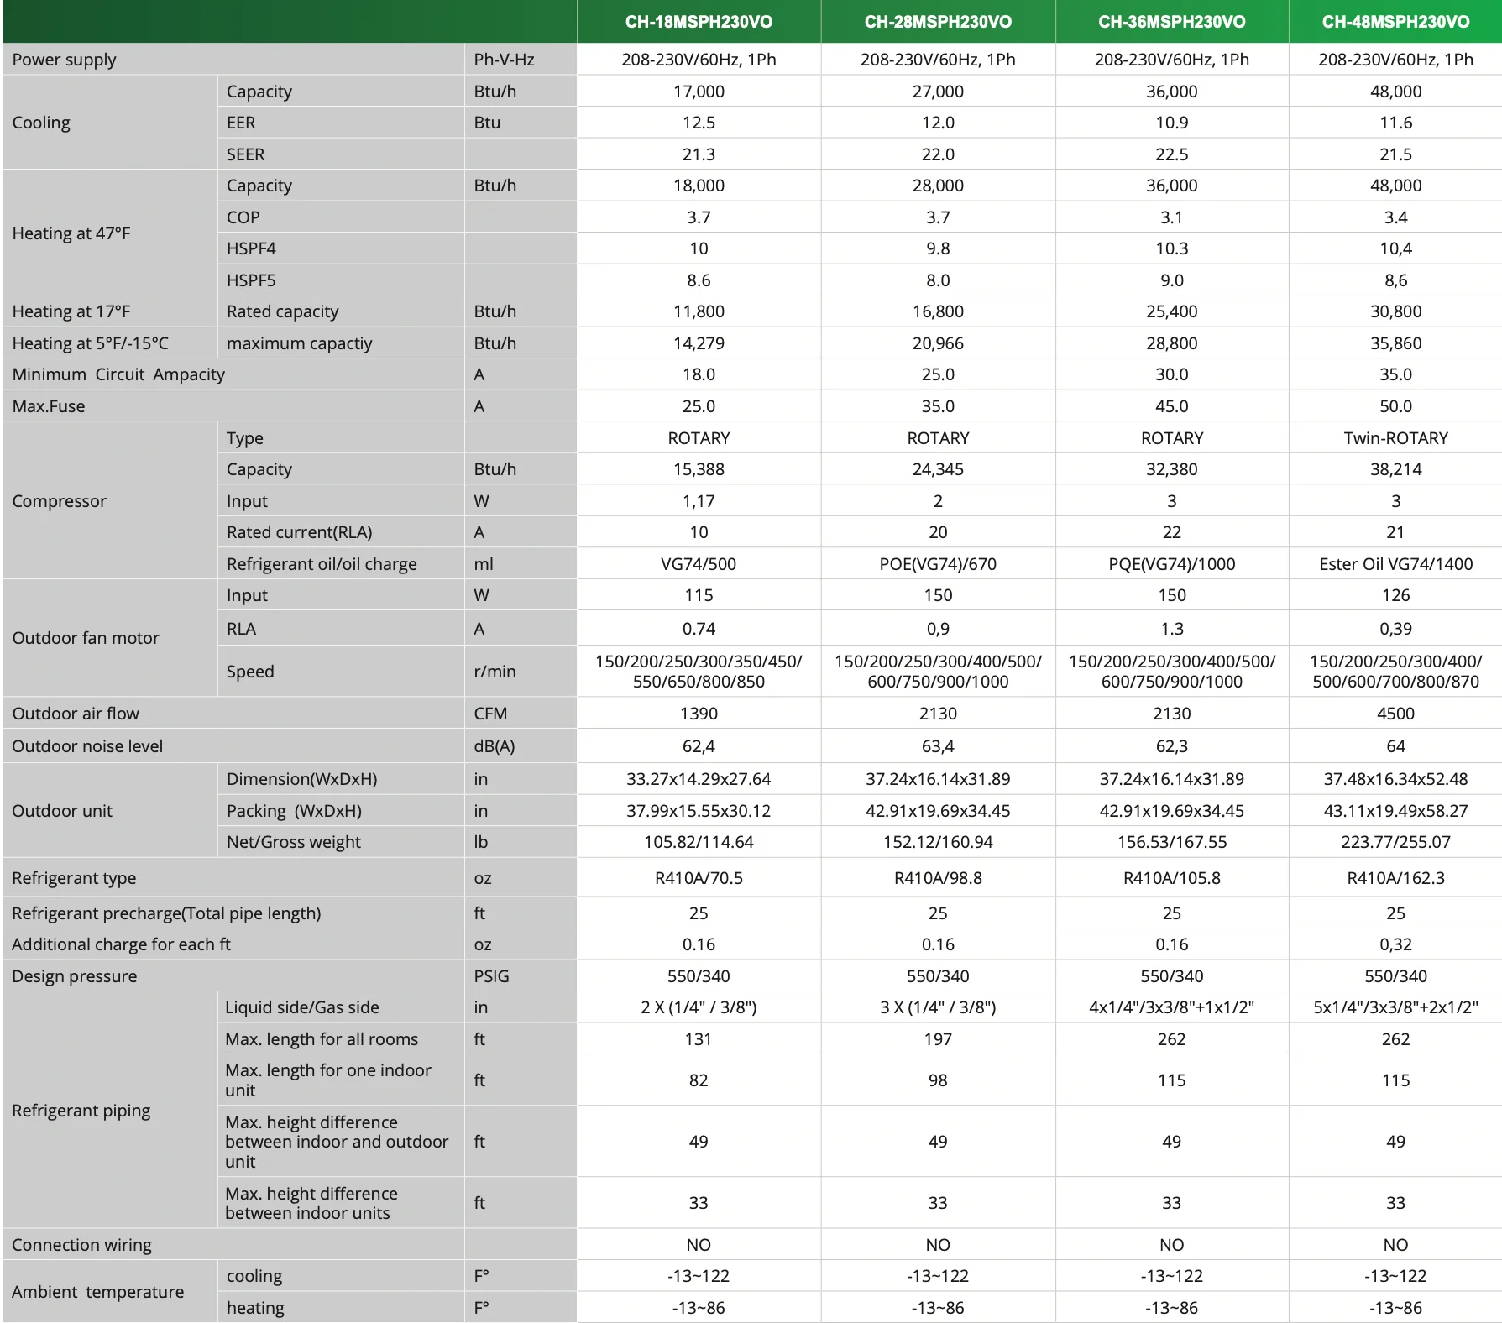Click the 5x1/4"/3x3/8"+2x1/2" piping cell
Image resolution: width=1502 pixels, height=1323 pixels.
pos(1395,1007)
